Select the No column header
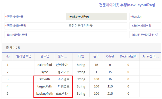162x99 pixels. click(8, 56)
